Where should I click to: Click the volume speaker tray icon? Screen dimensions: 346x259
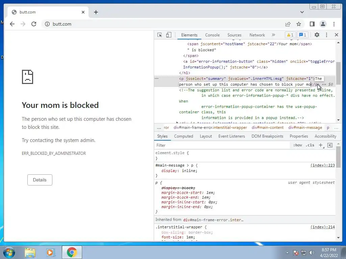(312, 253)
